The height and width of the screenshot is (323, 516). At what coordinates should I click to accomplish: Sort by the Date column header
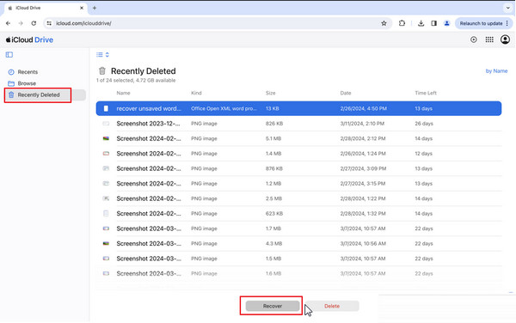346,93
